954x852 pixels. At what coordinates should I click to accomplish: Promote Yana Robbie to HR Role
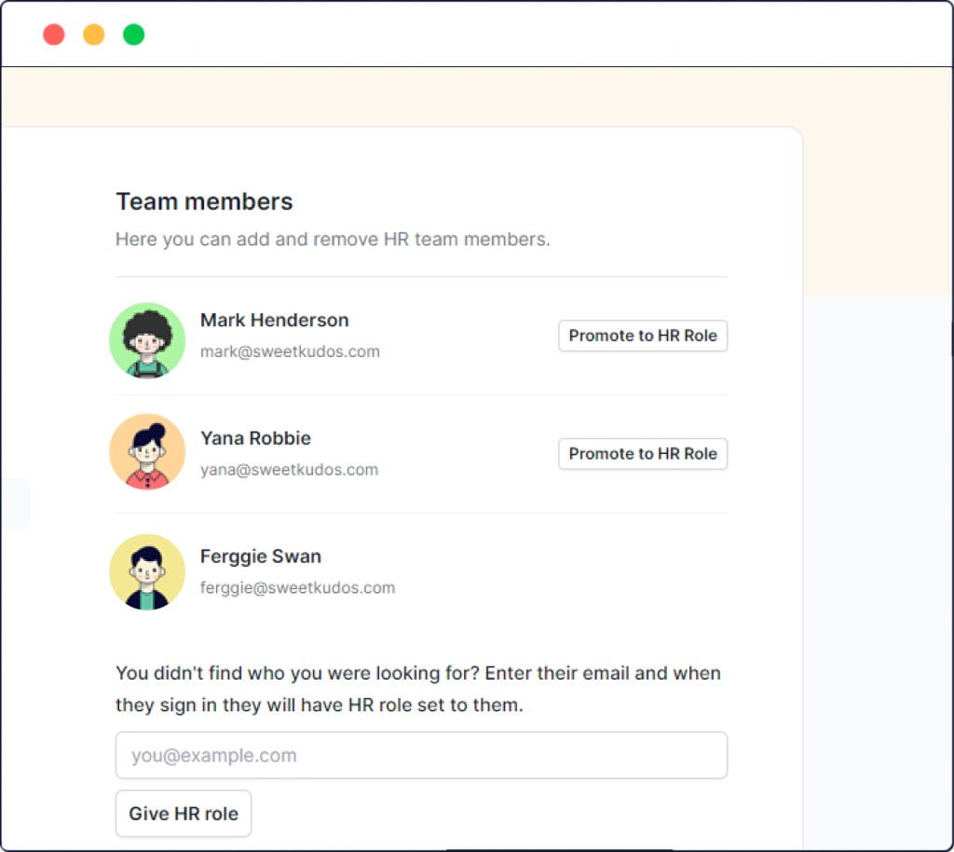pos(642,454)
